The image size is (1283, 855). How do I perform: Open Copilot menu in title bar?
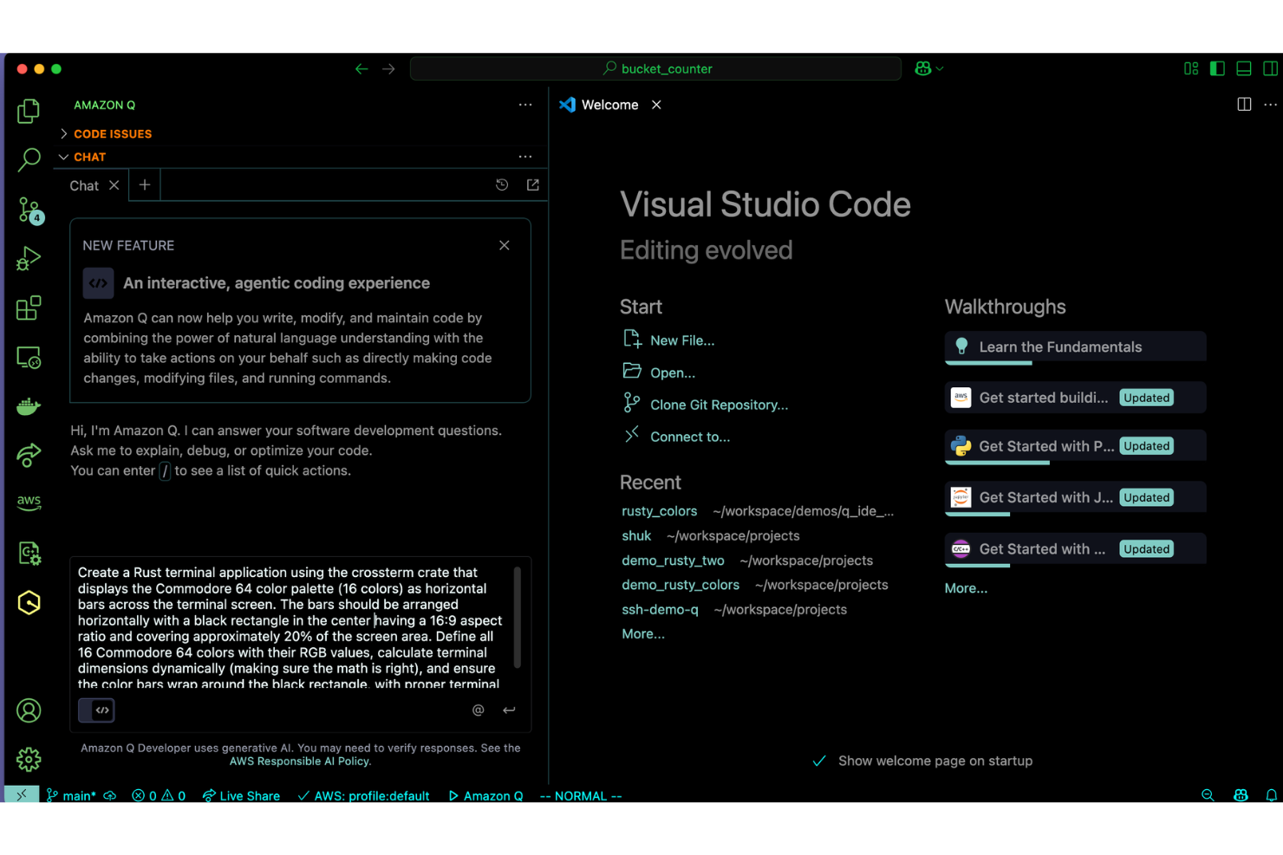[x=928, y=68]
